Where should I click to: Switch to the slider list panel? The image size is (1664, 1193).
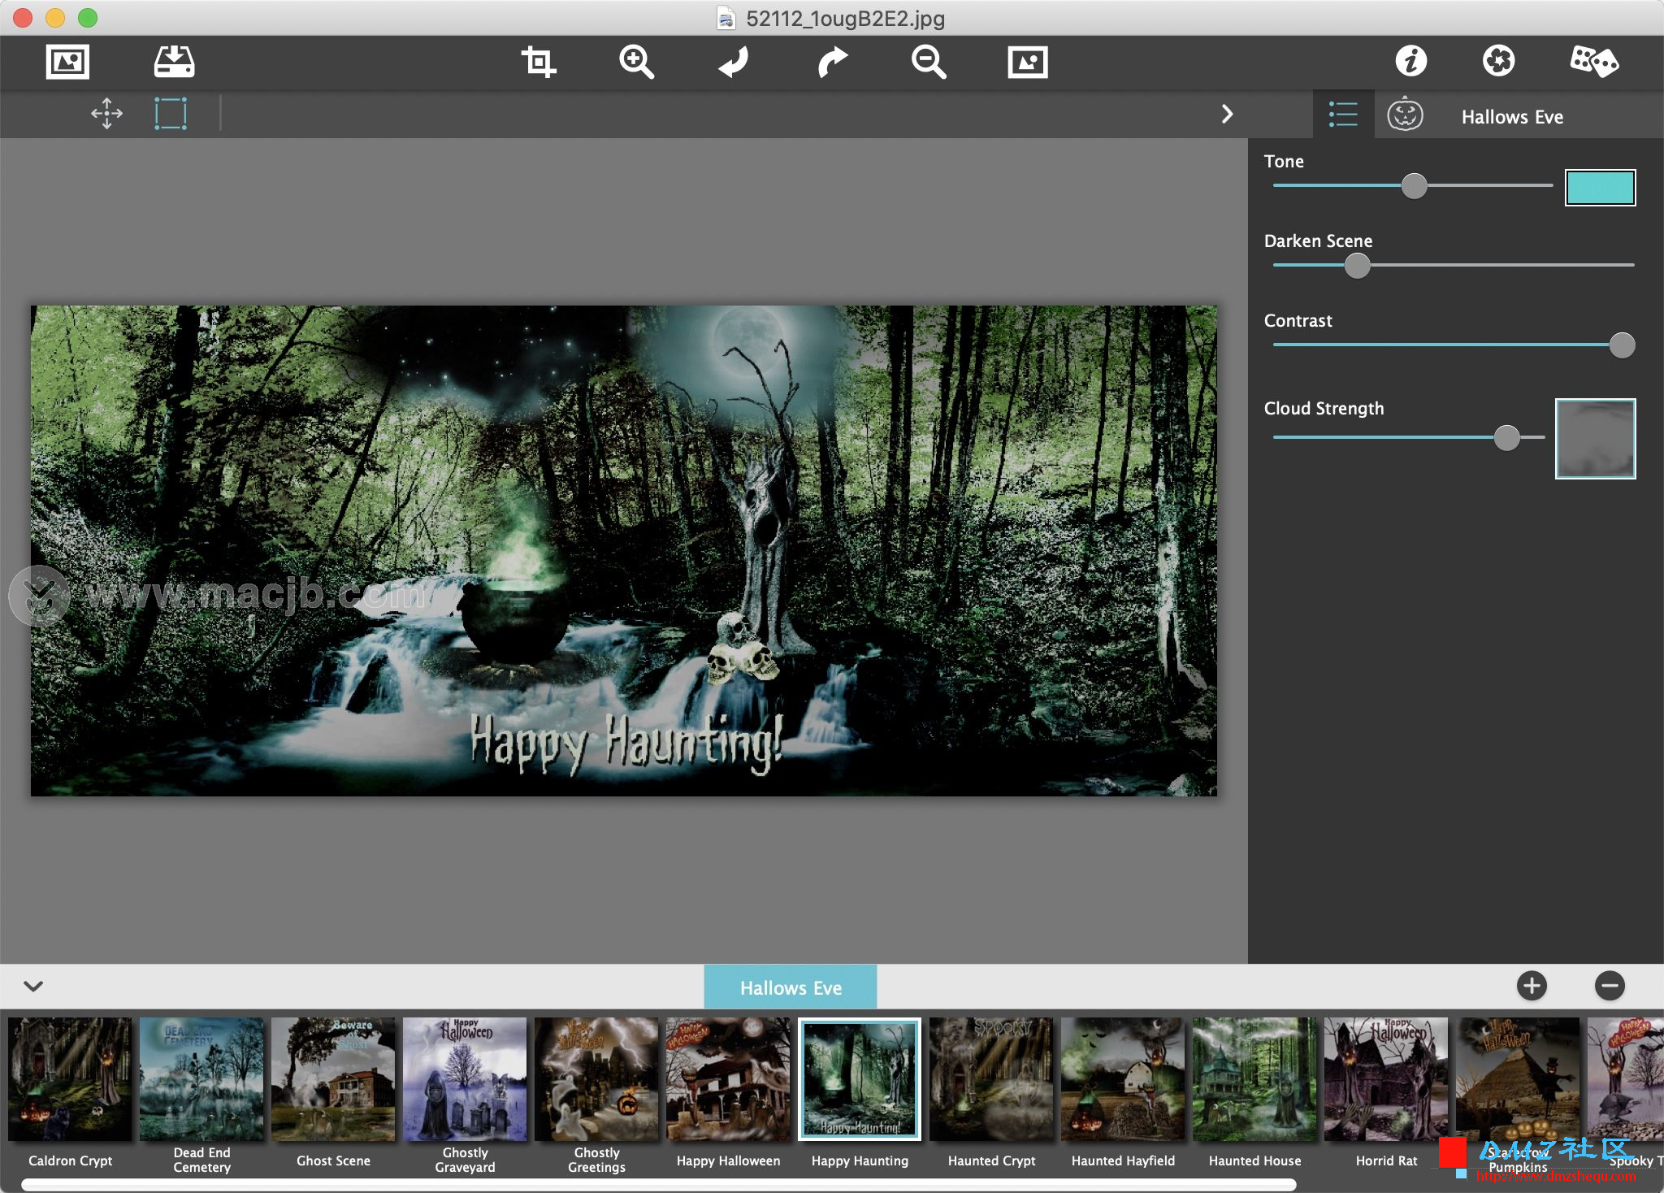1343,115
